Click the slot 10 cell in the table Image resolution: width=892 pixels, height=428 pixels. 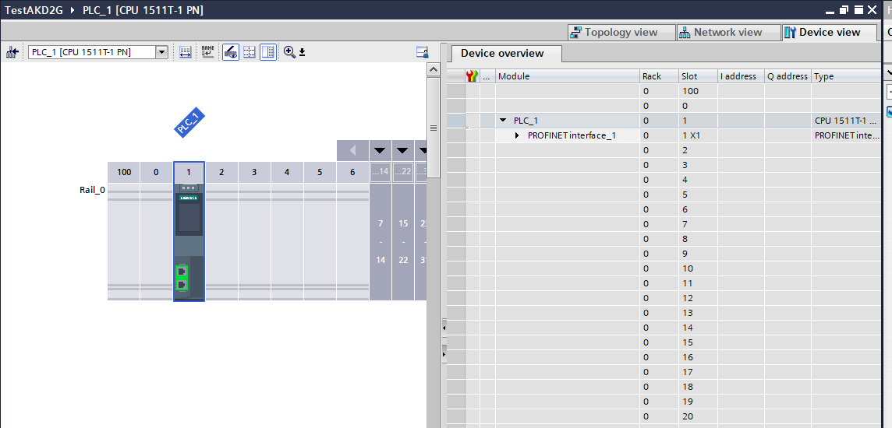697,268
